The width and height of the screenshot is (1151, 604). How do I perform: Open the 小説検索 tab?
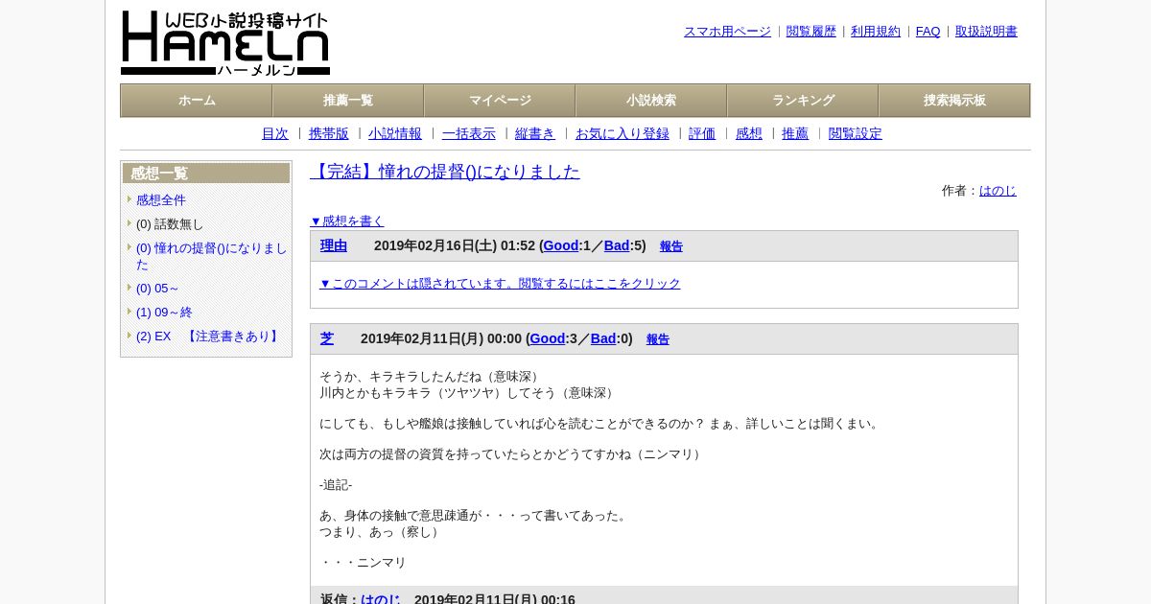pyautogui.click(x=651, y=101)
